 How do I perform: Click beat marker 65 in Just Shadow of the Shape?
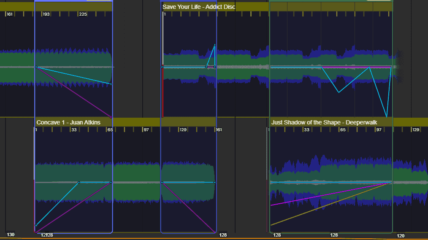point(342,130)
